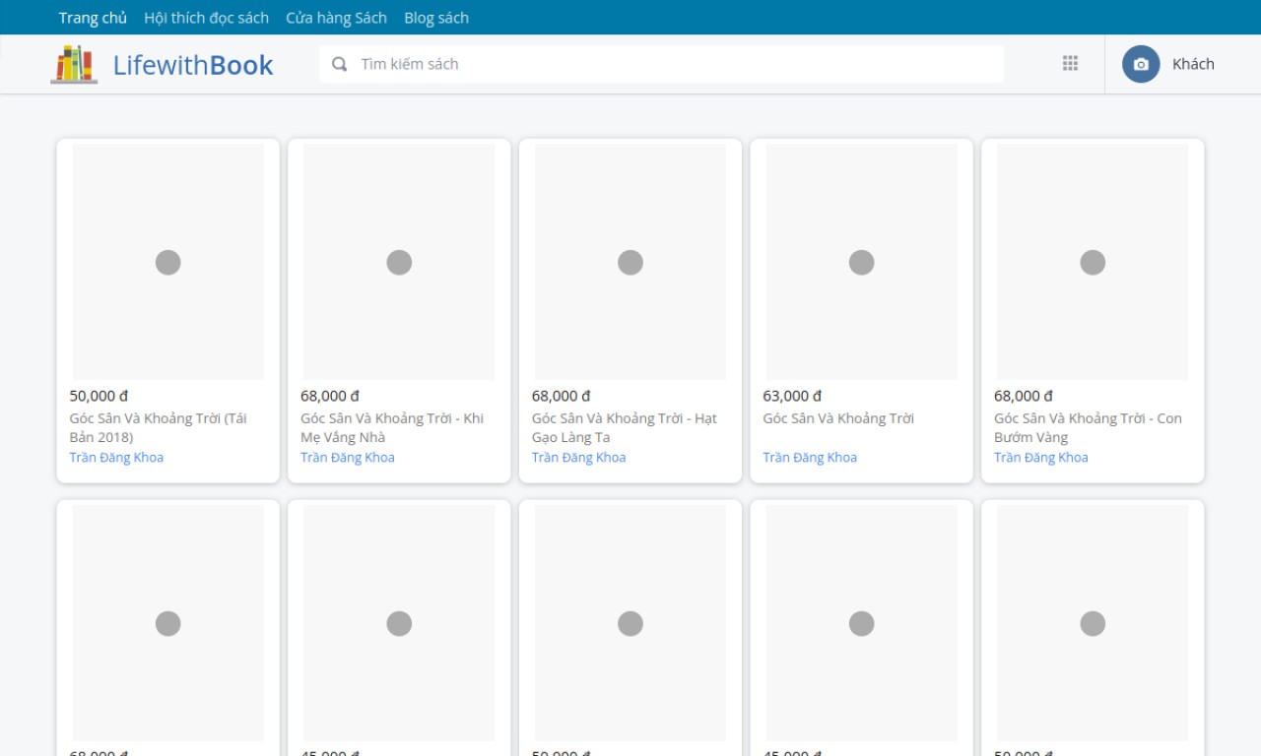Open the Blog sách menu item
Screen dimensions: 1261x756
pyautogui.click(x=436, y=18)
